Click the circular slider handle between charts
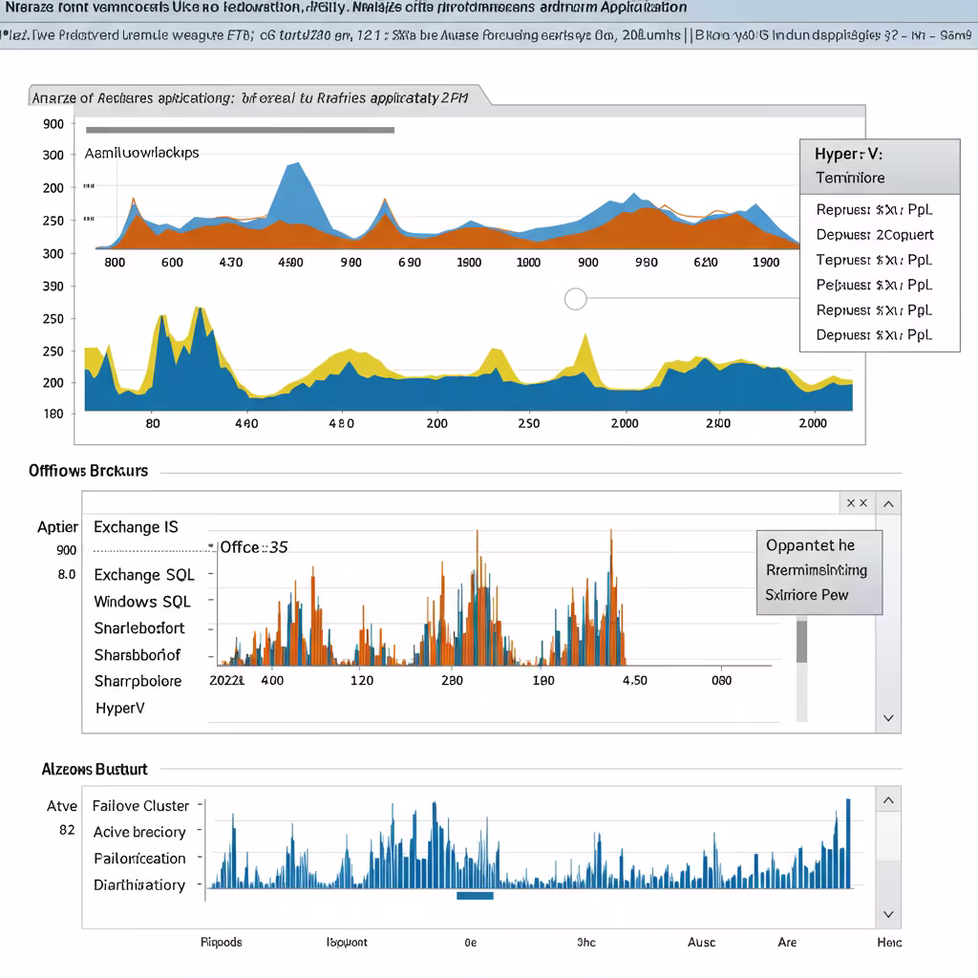Viewport: 978px width, 978px height. point(575,299)
